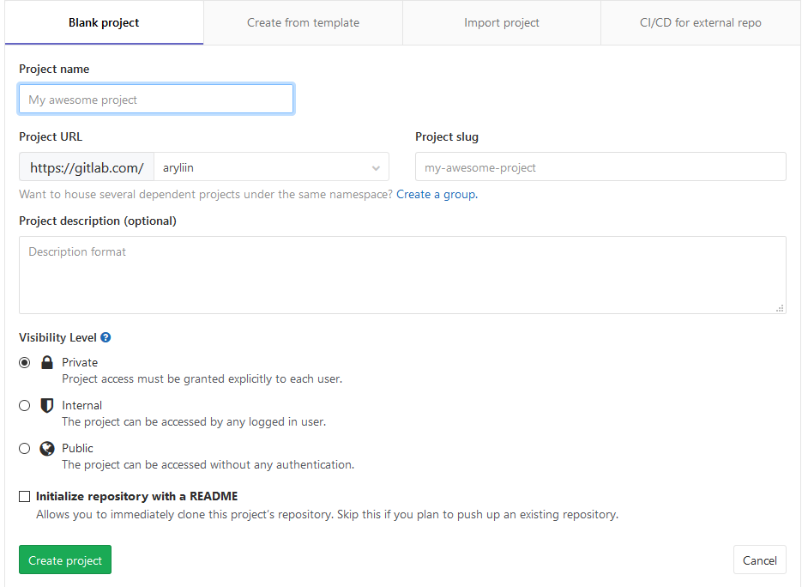Focus the Project name input field
808x587 pixels.
(x=156, y=99)
